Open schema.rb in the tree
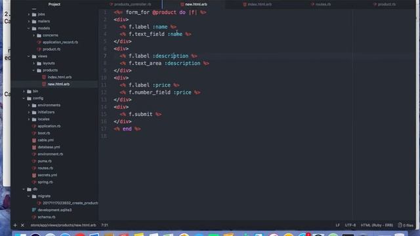 tap(47, 217)
